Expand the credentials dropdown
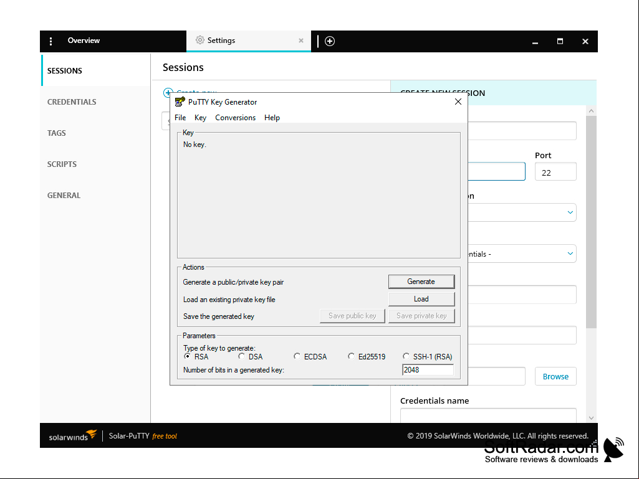This screenshot has width=639, height=479. pos(570,254)
